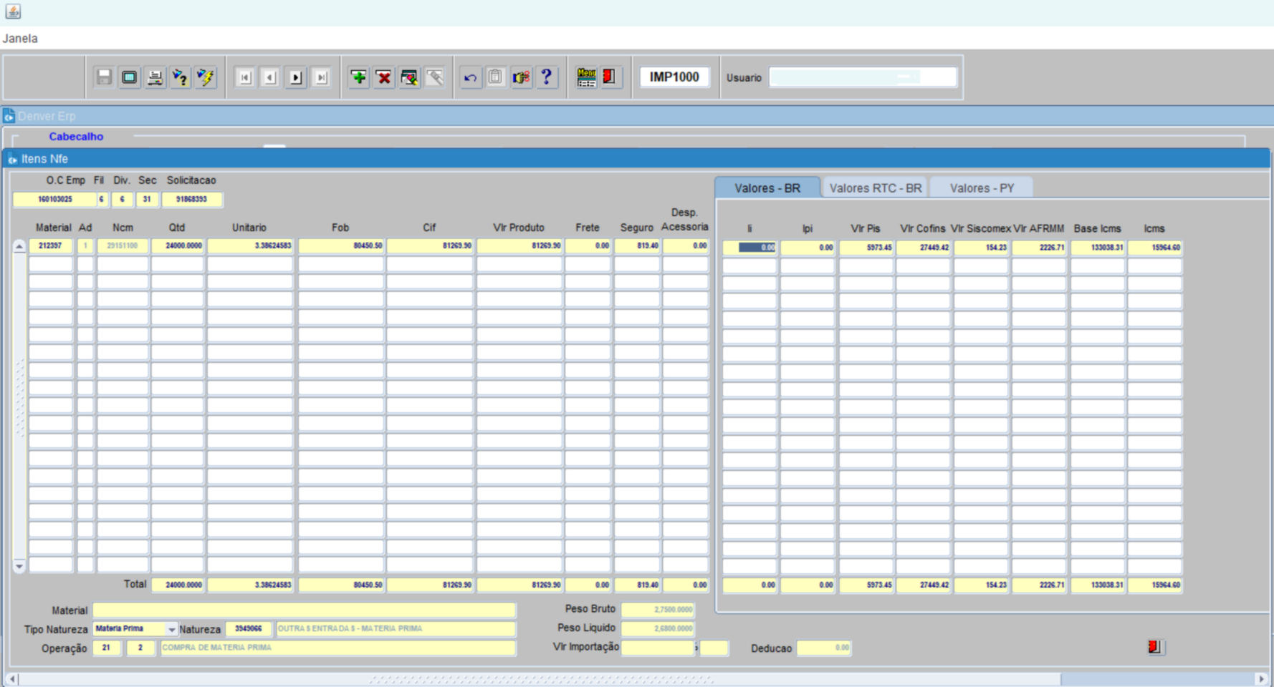Click the Undo arrow icon

470,77
